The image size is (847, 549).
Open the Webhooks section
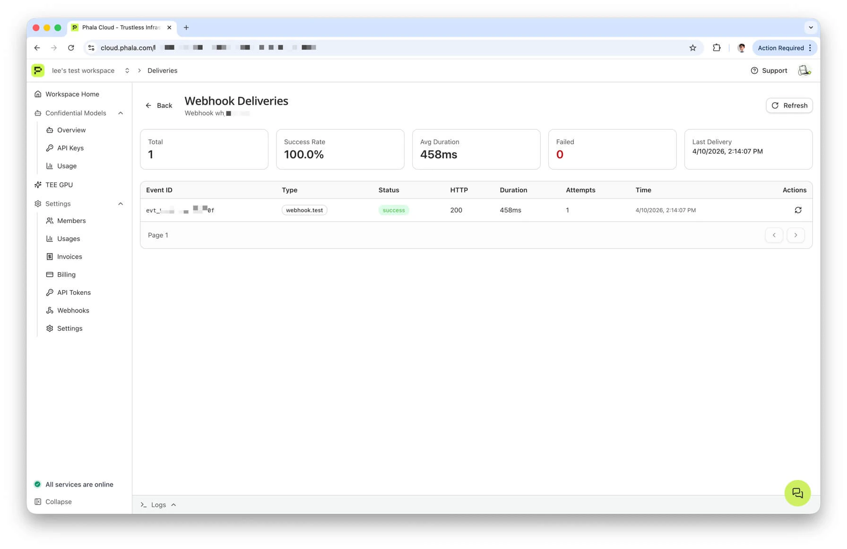(x=73, y=310)
